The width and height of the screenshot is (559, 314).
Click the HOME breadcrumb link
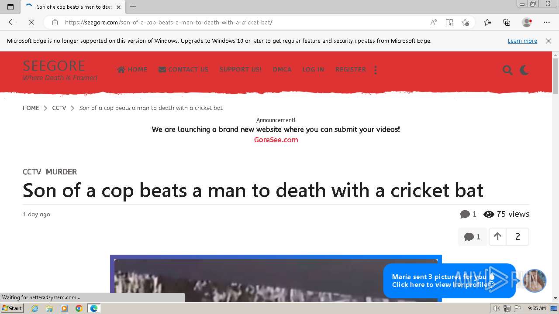pos(31,108)
